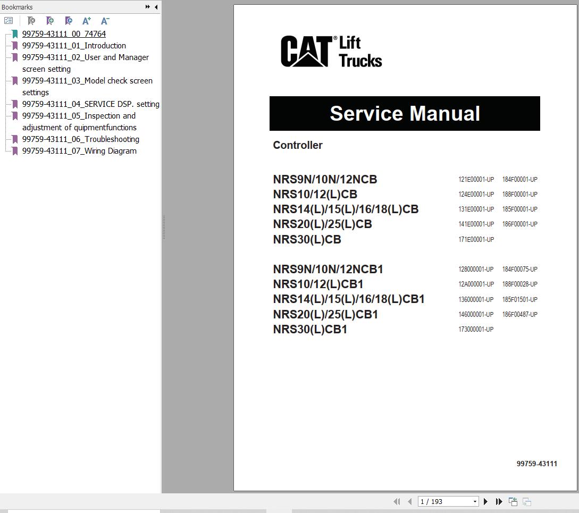Viewport: 579px width, 513px height.
Task: Collapse the Bookmarks panel with the left arrow
Action: pyautogui.click(x=156, y=7)
